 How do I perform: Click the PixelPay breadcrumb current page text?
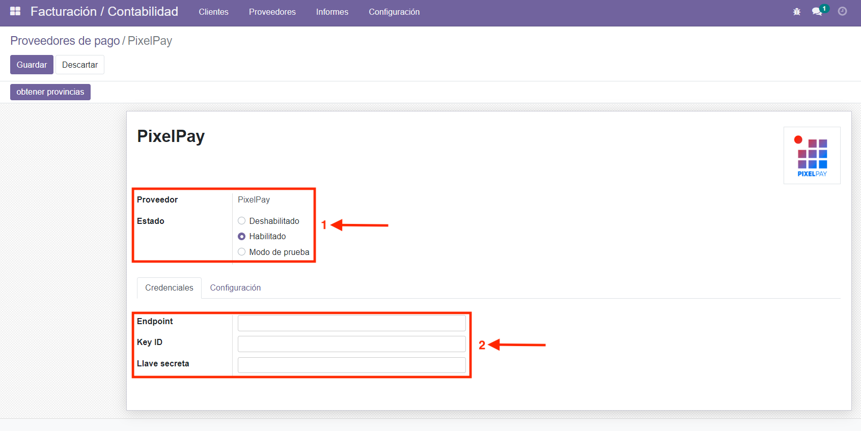point(150,41)
